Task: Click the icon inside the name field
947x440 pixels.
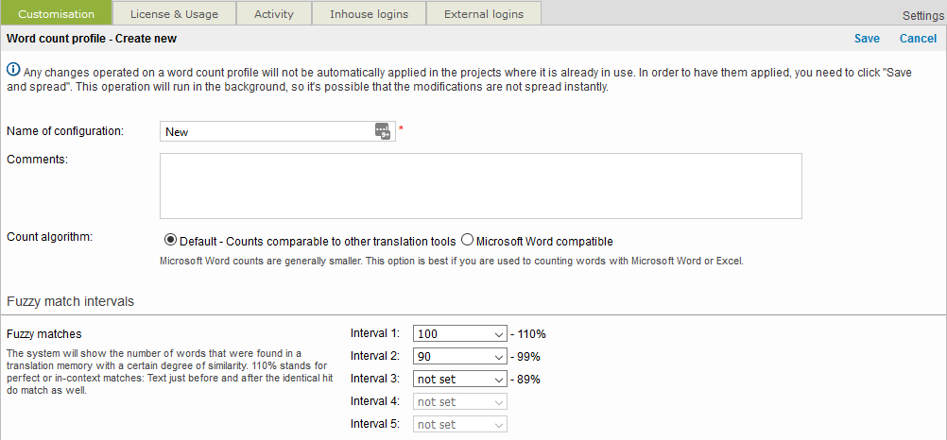Action: 382,131
